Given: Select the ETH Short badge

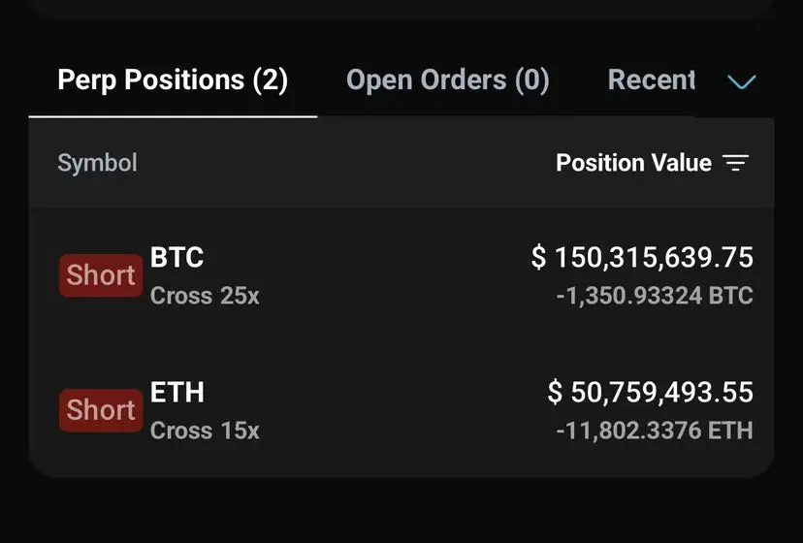Looking at the screenshot, I should coord(101,410).
